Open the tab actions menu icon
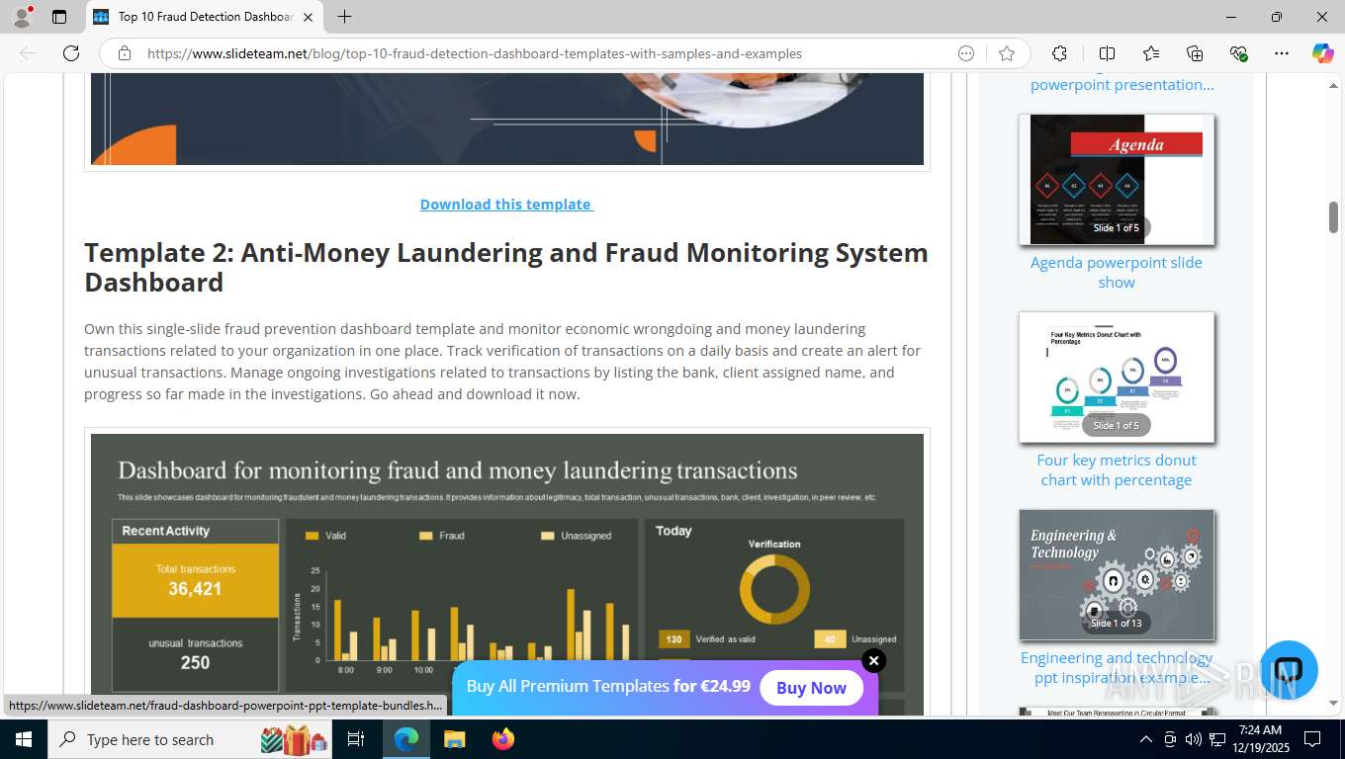 (59, 17)
